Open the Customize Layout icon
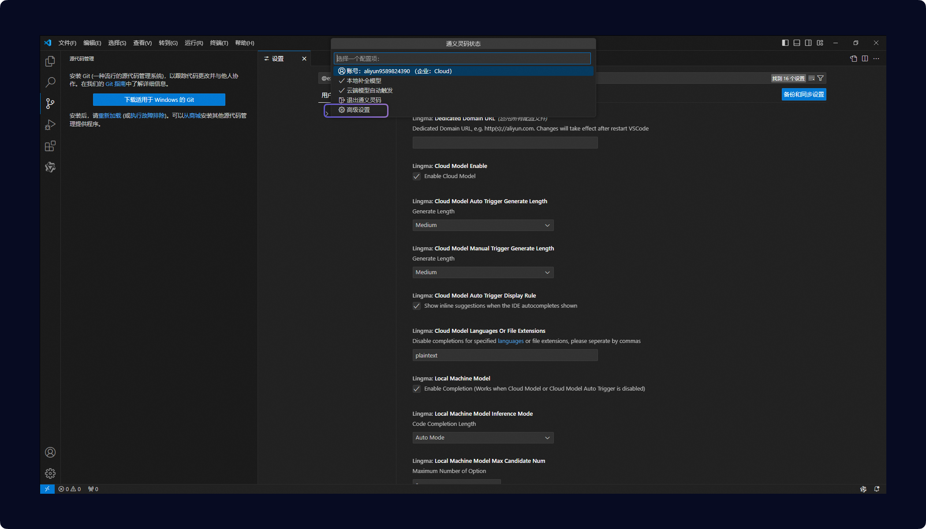Screen dimensions: 926x529 click(820, 43)
